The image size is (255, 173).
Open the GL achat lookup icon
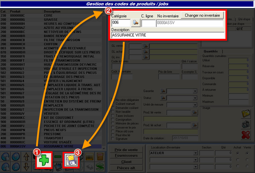[x=145, y=52]
